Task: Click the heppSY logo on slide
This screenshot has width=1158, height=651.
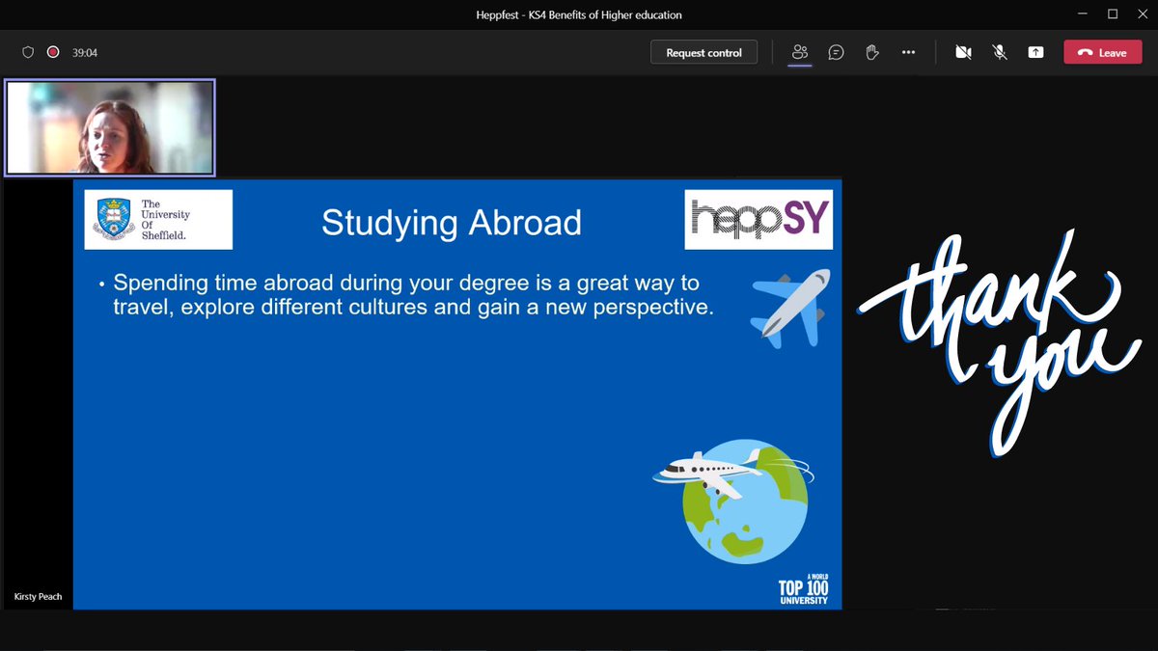Action: pyautogui.click(x=758, y=219)
